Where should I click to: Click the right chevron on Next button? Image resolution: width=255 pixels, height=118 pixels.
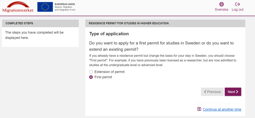237,92
